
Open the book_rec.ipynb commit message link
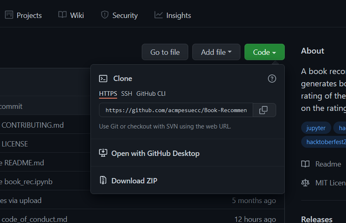click(26, 182)
